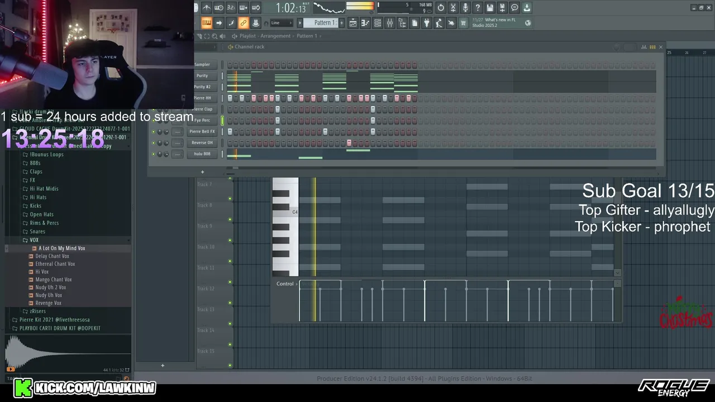This screenshot has height=402, width=715.
Task: Select Mango Chant Vox sample
Action: point(54,279)
